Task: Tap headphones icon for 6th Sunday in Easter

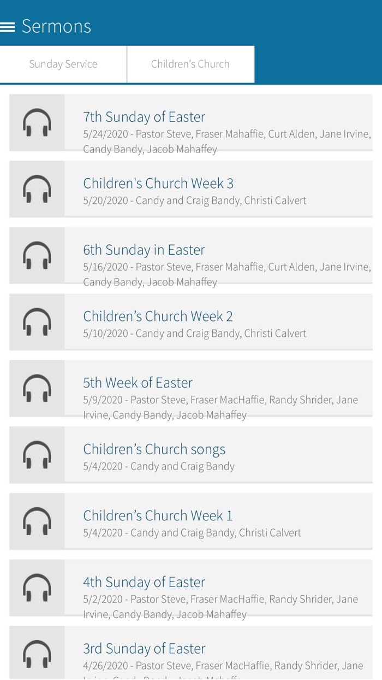Action: (x=37, y=255)
